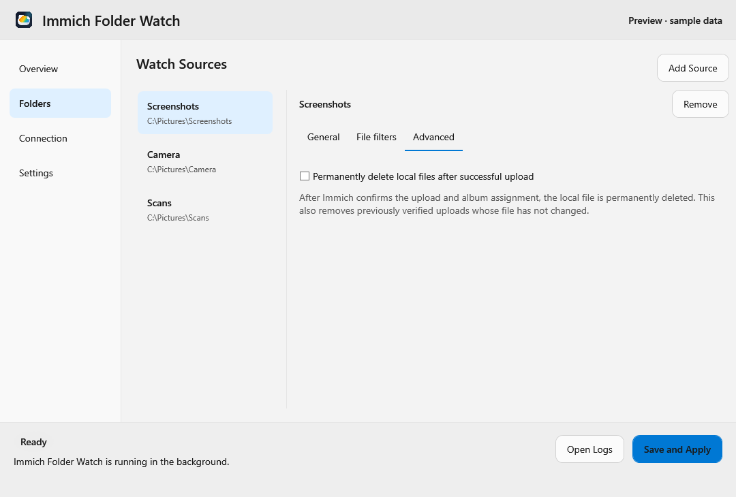Open the Overview section
This screenshot has width=736, height=497.
(x=60, y=69)
